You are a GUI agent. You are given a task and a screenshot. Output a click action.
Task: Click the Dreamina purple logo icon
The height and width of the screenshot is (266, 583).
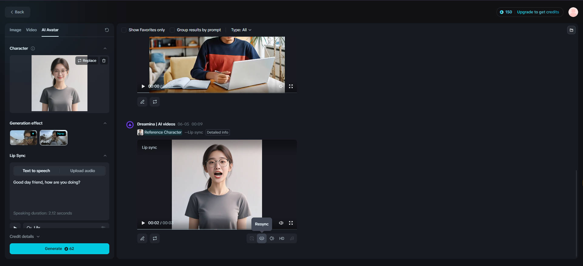(x=130, y=125)
